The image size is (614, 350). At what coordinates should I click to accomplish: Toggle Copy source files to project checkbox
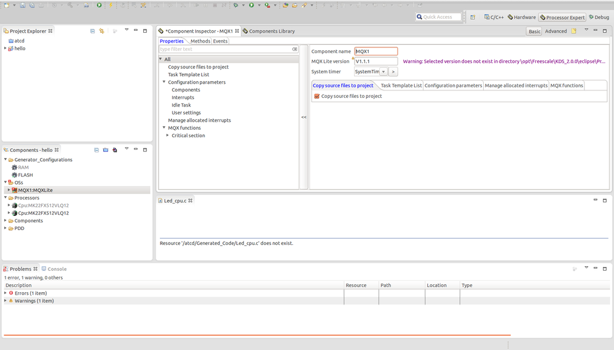(317, 96)
